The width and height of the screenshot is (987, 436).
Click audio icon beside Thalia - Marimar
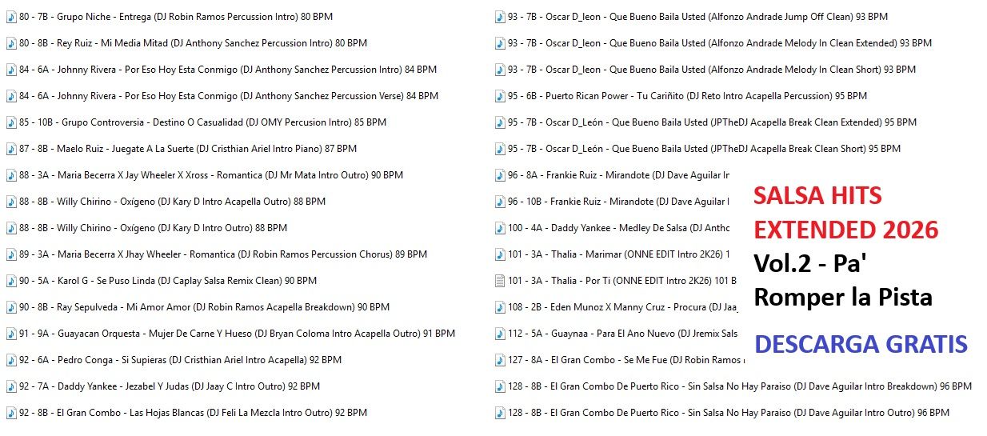pyautogui.click(x=500, y=254)
